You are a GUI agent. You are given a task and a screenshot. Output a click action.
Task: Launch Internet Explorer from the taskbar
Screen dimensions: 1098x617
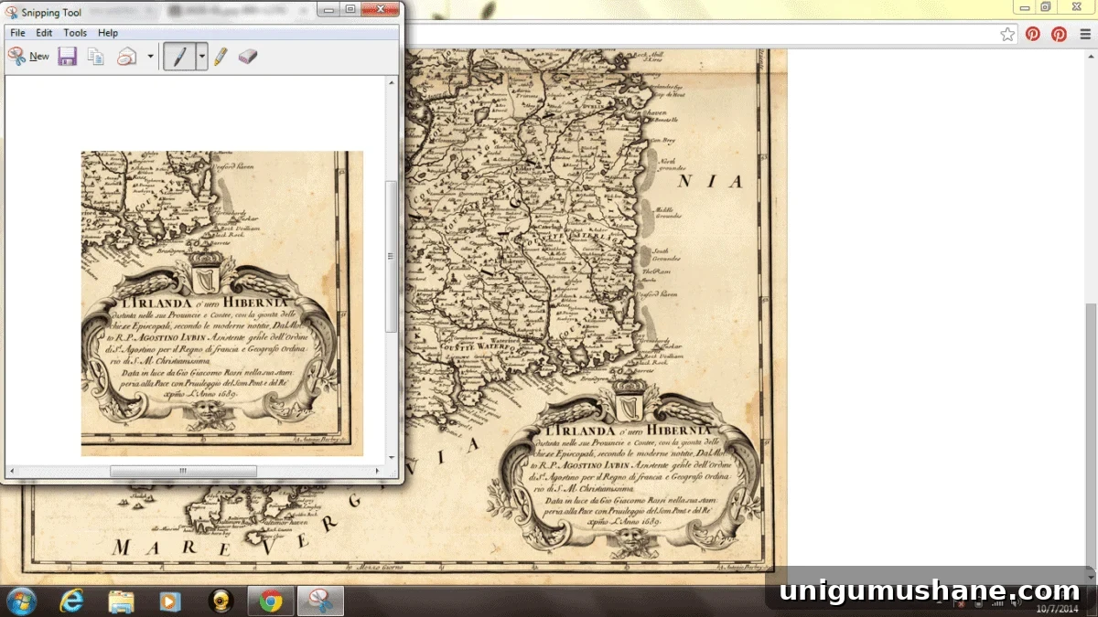71,601
